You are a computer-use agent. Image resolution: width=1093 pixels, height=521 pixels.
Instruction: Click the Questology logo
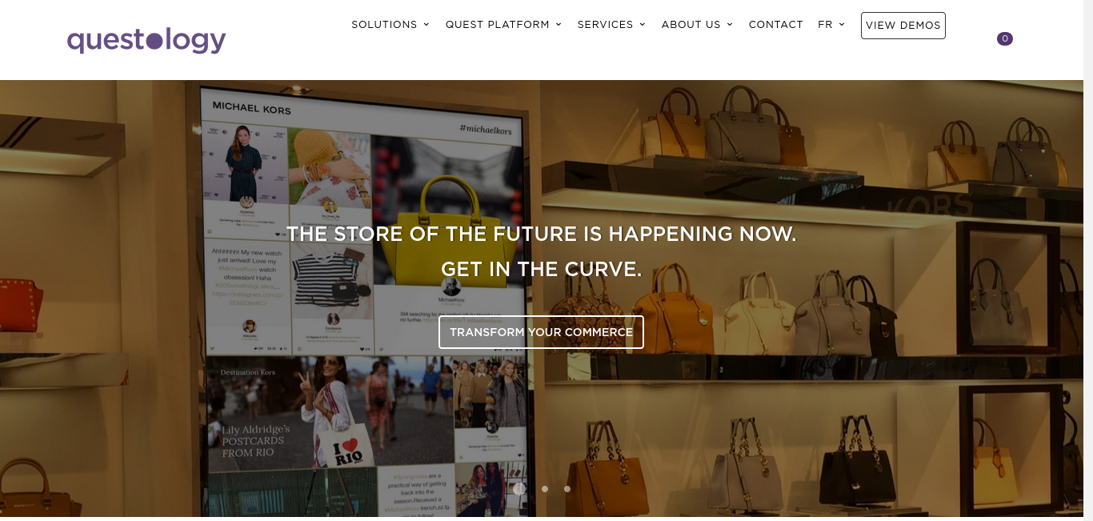(x=146, y=40)
